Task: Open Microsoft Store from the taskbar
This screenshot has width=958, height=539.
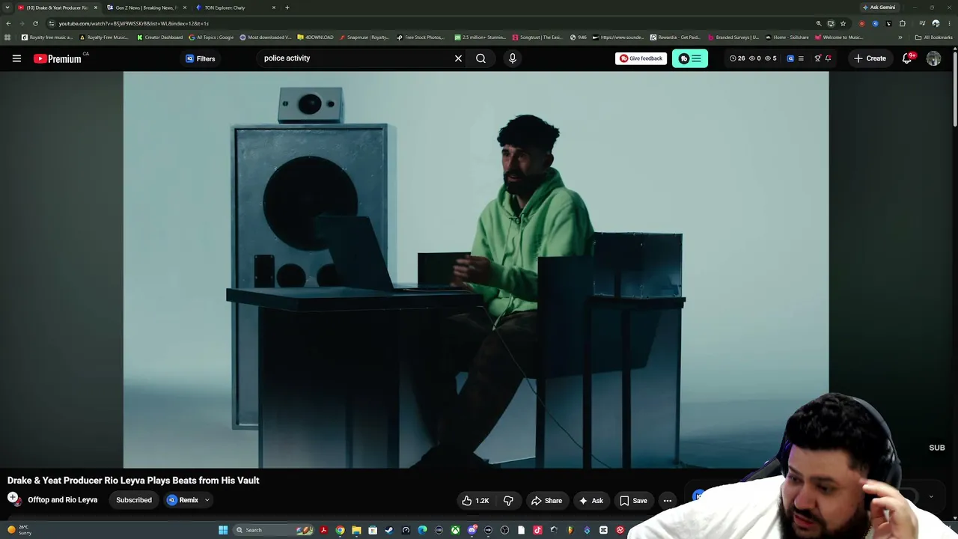Action: [x=373, y=530]
